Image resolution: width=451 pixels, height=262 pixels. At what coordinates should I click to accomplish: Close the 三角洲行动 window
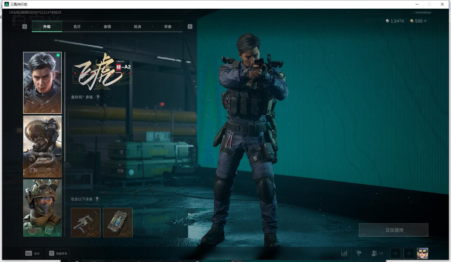(442, 4)
